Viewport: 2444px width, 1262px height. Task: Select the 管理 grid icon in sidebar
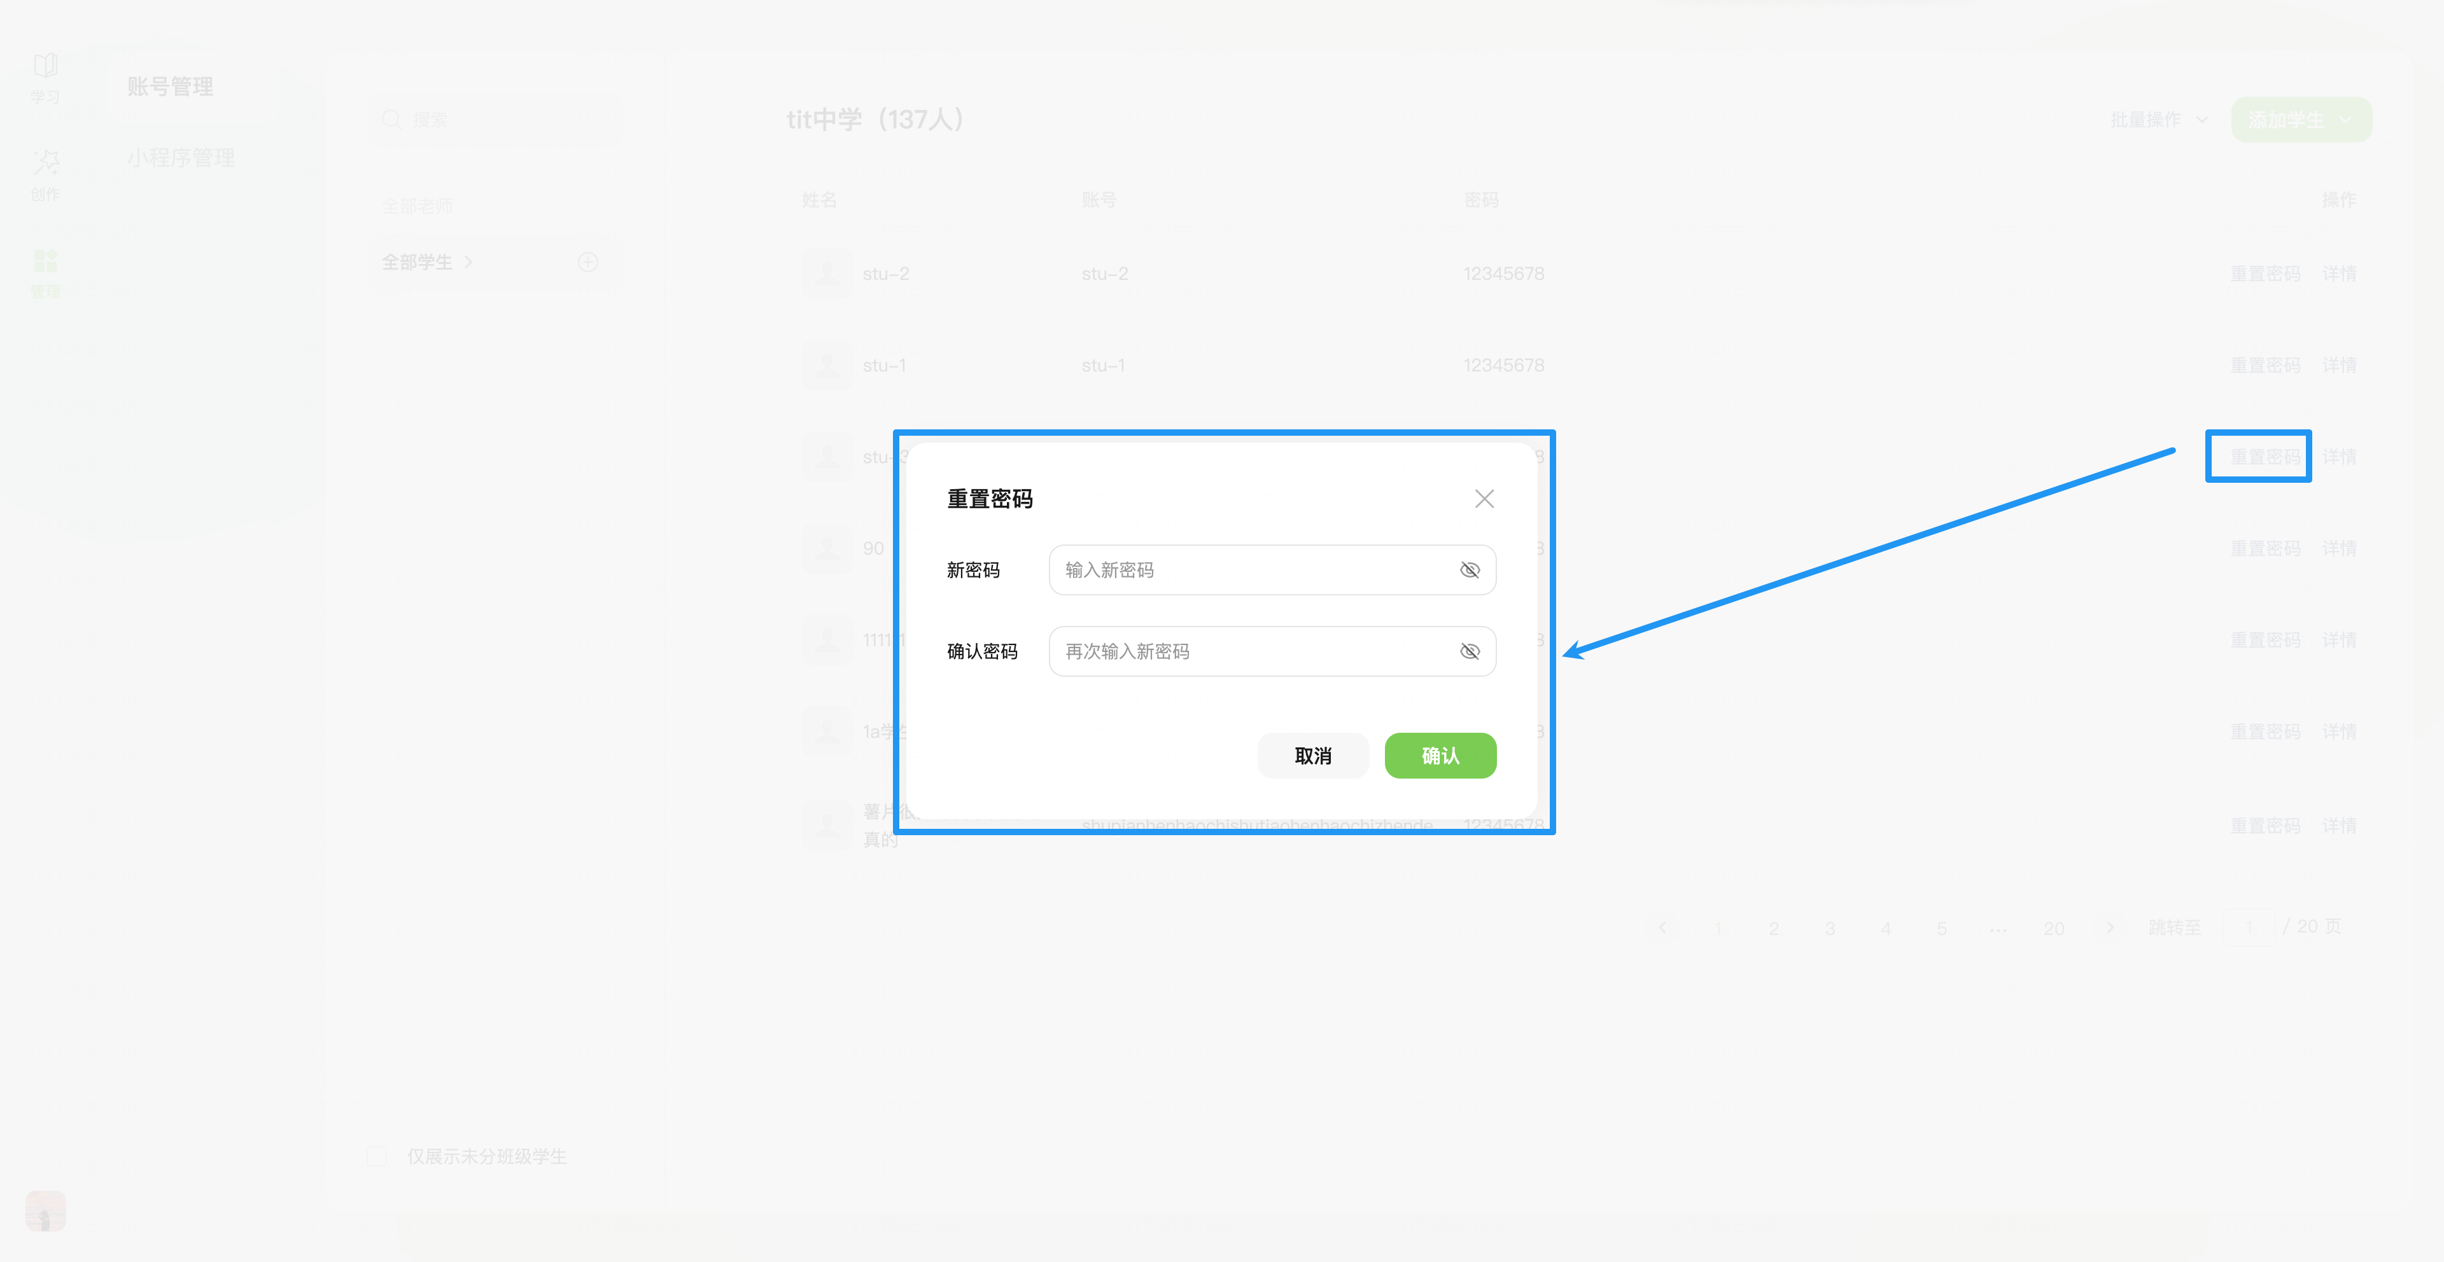click(45, 261)
